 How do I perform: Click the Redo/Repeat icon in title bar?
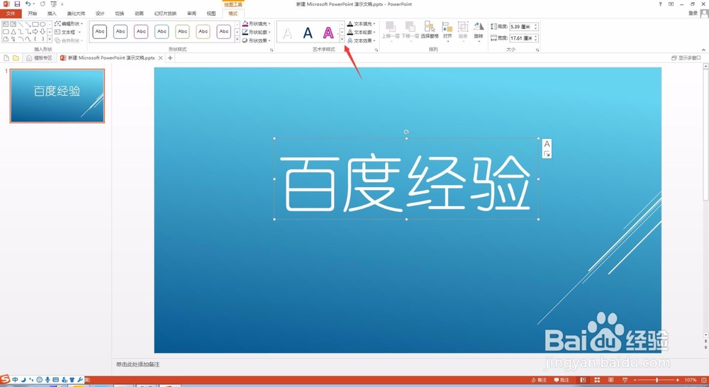click(43, 4)
